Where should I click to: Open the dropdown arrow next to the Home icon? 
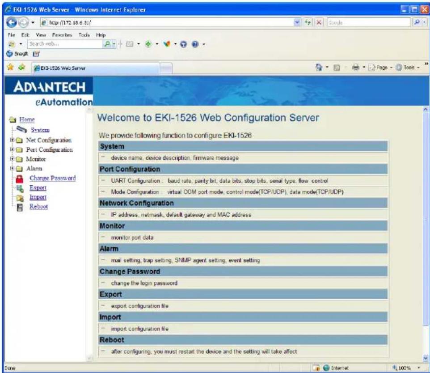(x=327, y=67)
